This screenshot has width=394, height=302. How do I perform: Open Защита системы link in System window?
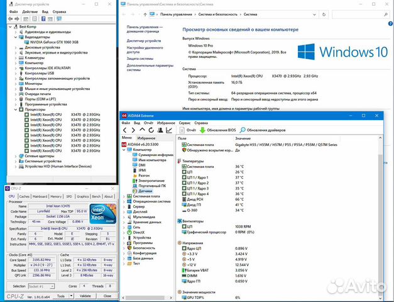[x=140, y=59]
